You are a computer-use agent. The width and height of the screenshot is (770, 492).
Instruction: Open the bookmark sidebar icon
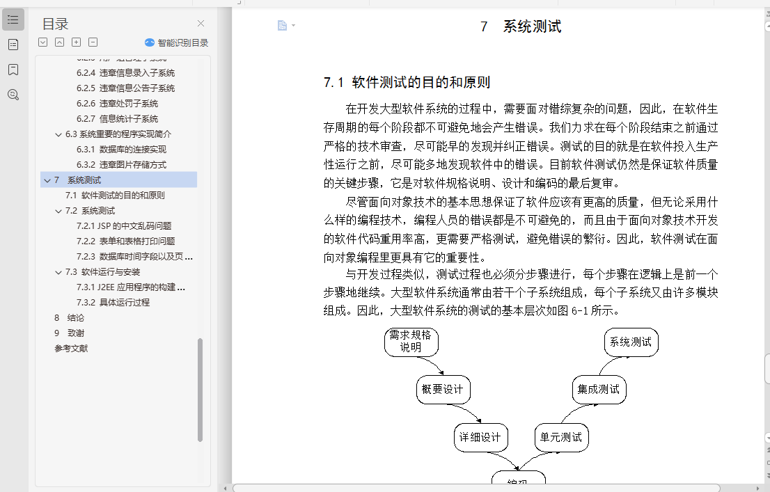(x=13, y=70)
